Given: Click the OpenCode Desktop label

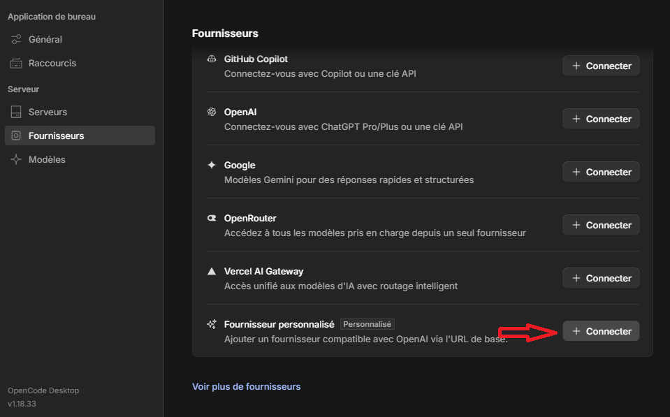Looking at the screenshot, I should 43,390.
